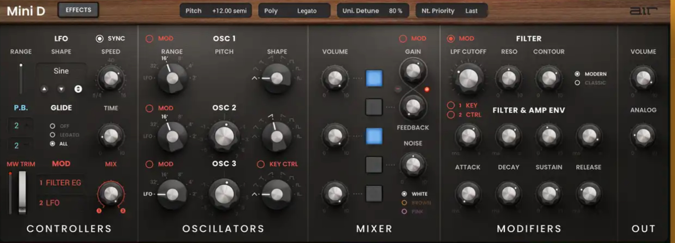Image resolution: width=675 pixels, height=243 pixels.
Task: Click the LFO Speed knob
Action: pyautogui.click(x=110, y=79)
